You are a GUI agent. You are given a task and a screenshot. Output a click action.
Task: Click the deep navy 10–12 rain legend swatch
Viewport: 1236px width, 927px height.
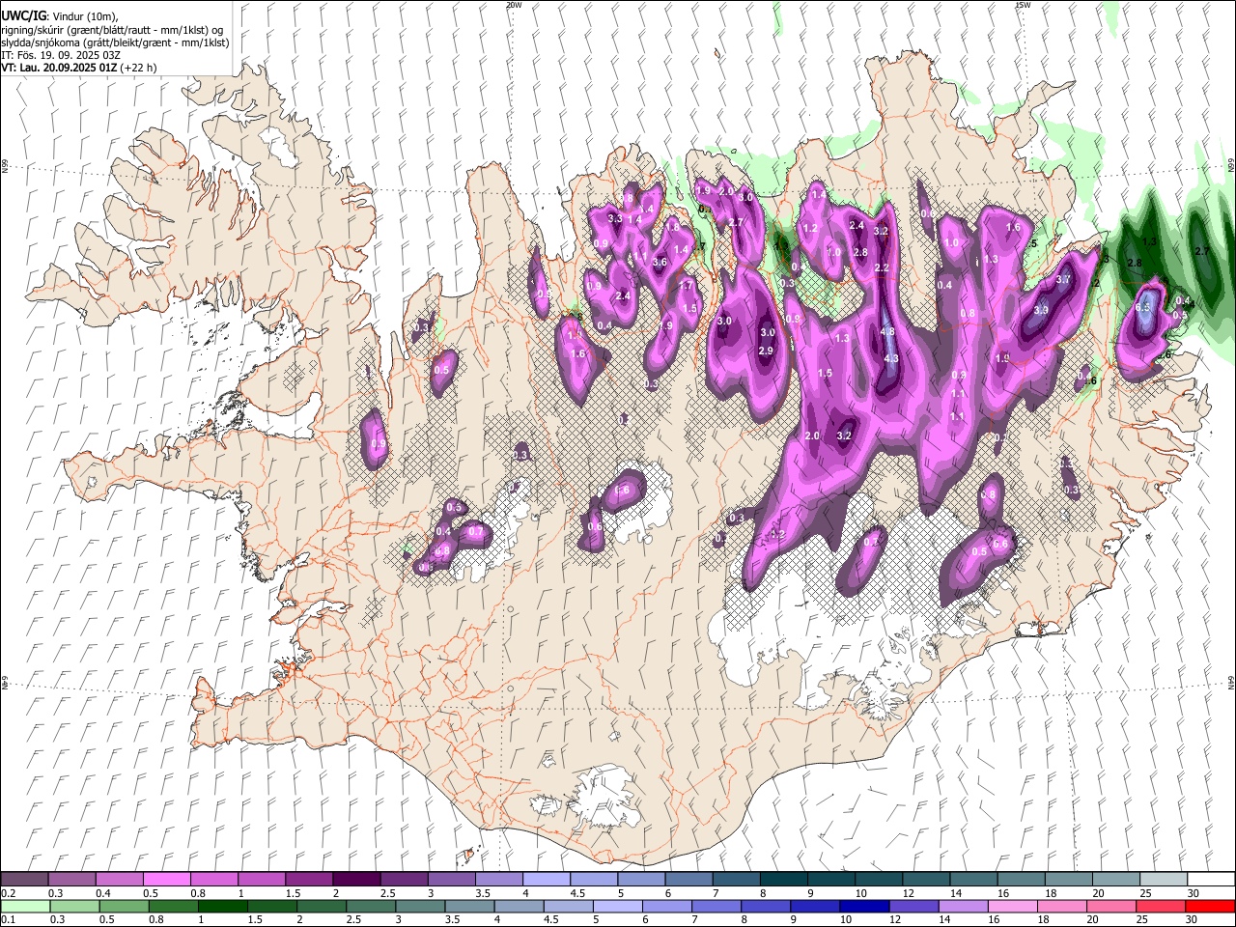(x=866, y=907)
